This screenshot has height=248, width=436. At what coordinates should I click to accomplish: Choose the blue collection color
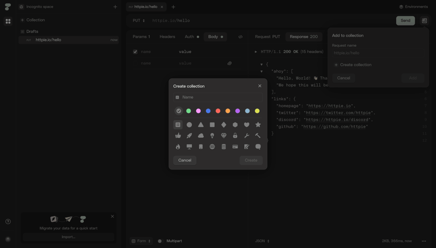pyautogui.click(x=208, y=111)
